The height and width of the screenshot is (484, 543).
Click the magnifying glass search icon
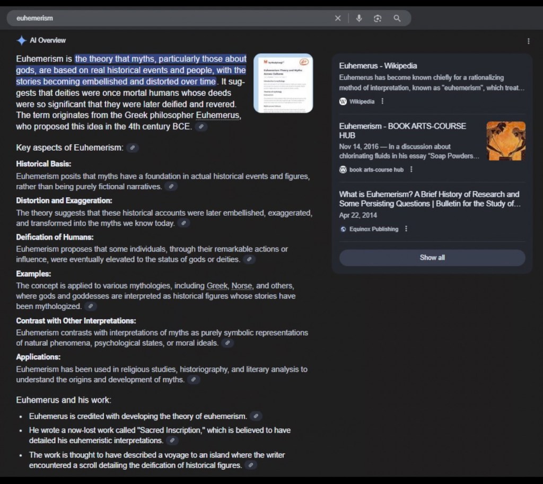click(397, 19)
